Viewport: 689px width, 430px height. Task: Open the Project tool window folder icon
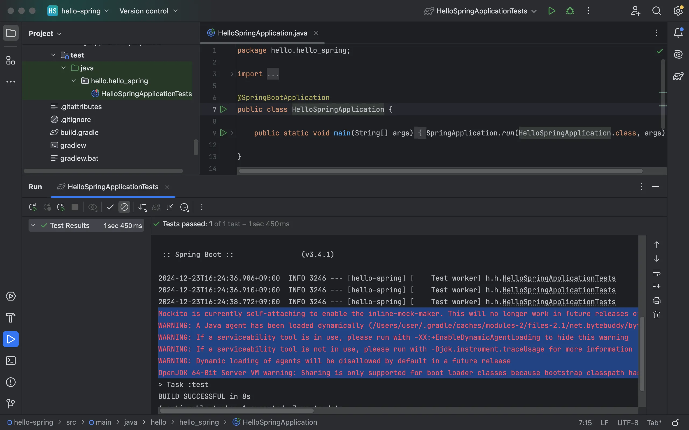click(x=11, y=33)
